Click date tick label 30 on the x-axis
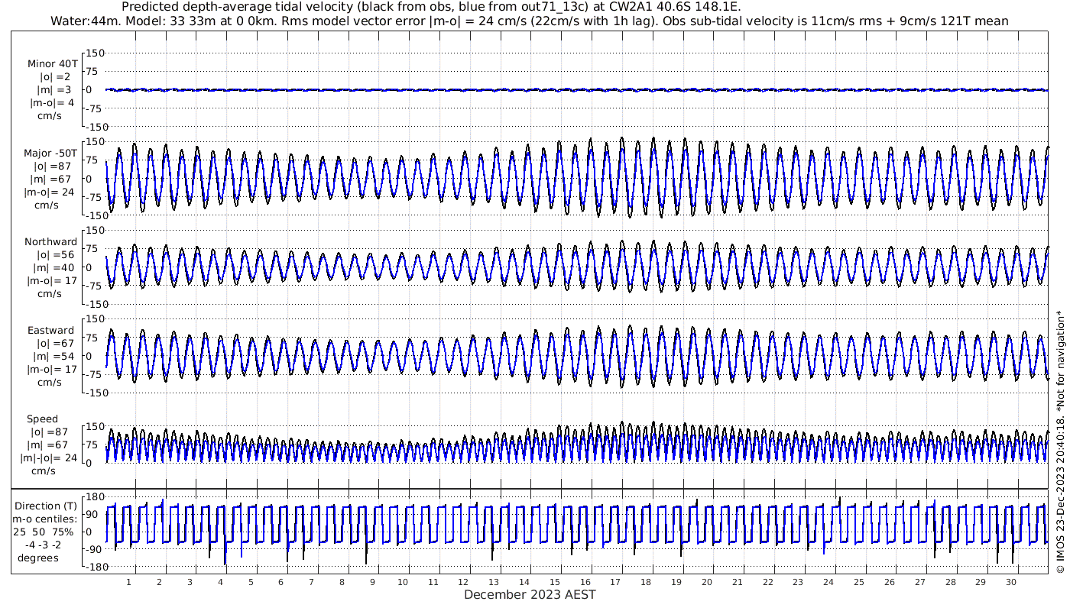 point(1011,582)
